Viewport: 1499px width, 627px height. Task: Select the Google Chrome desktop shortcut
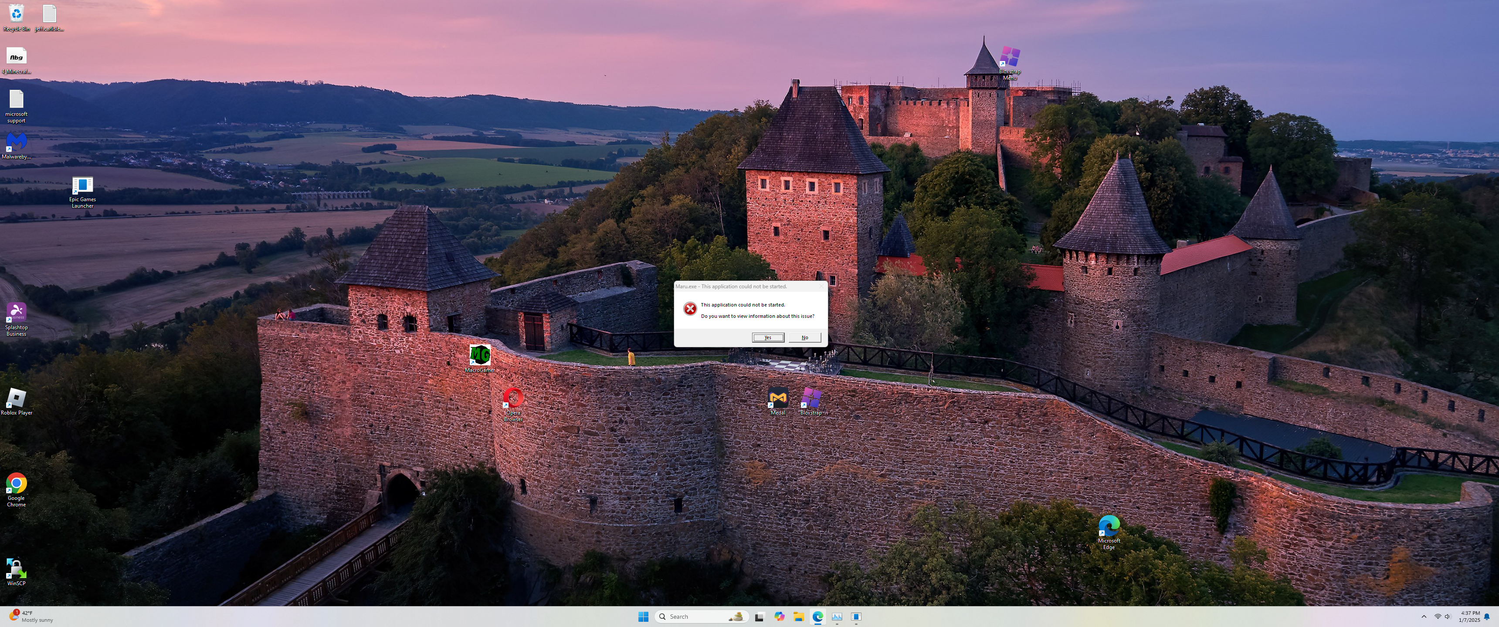16,484
